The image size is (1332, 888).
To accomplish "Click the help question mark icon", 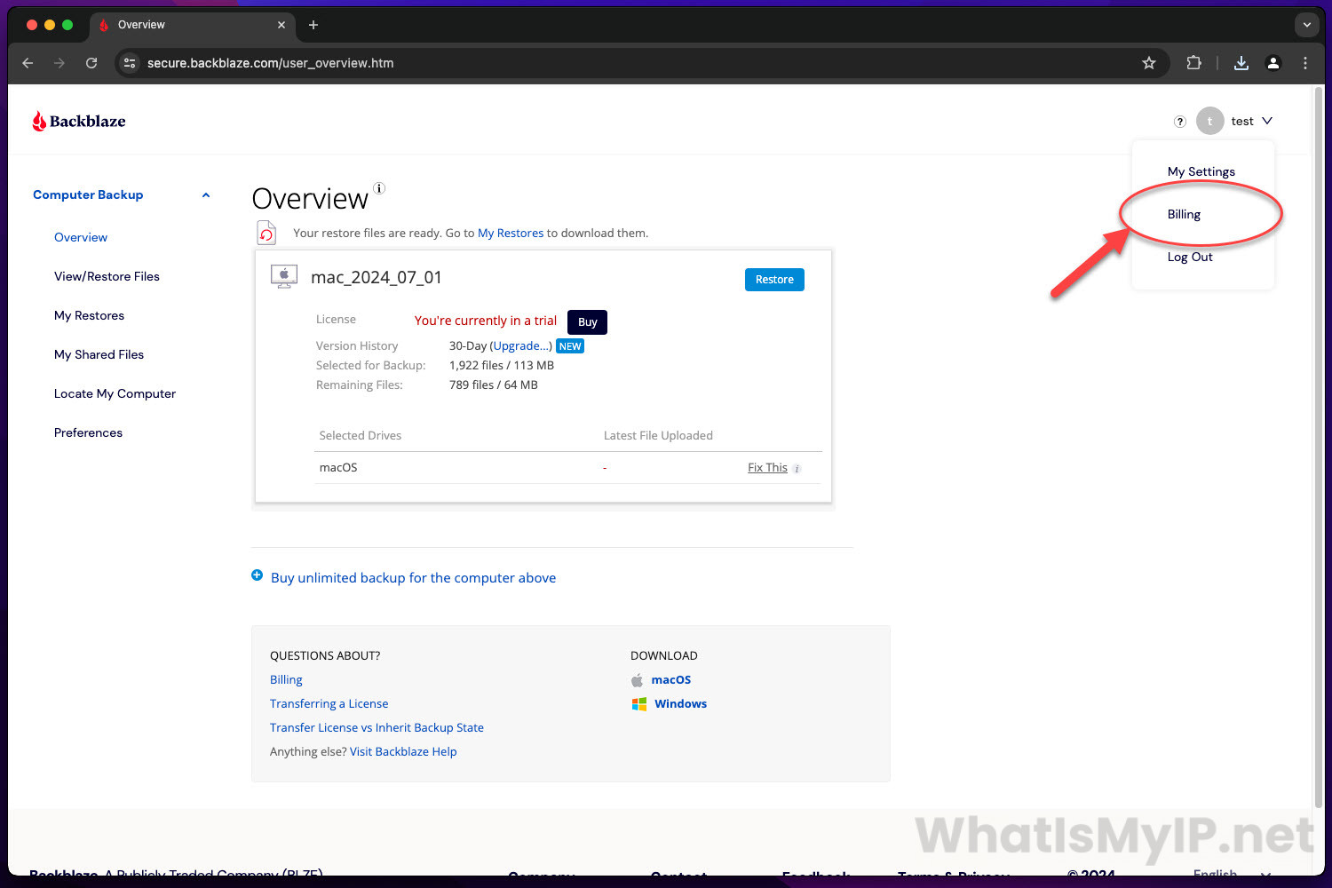I will click(1180, 122).
